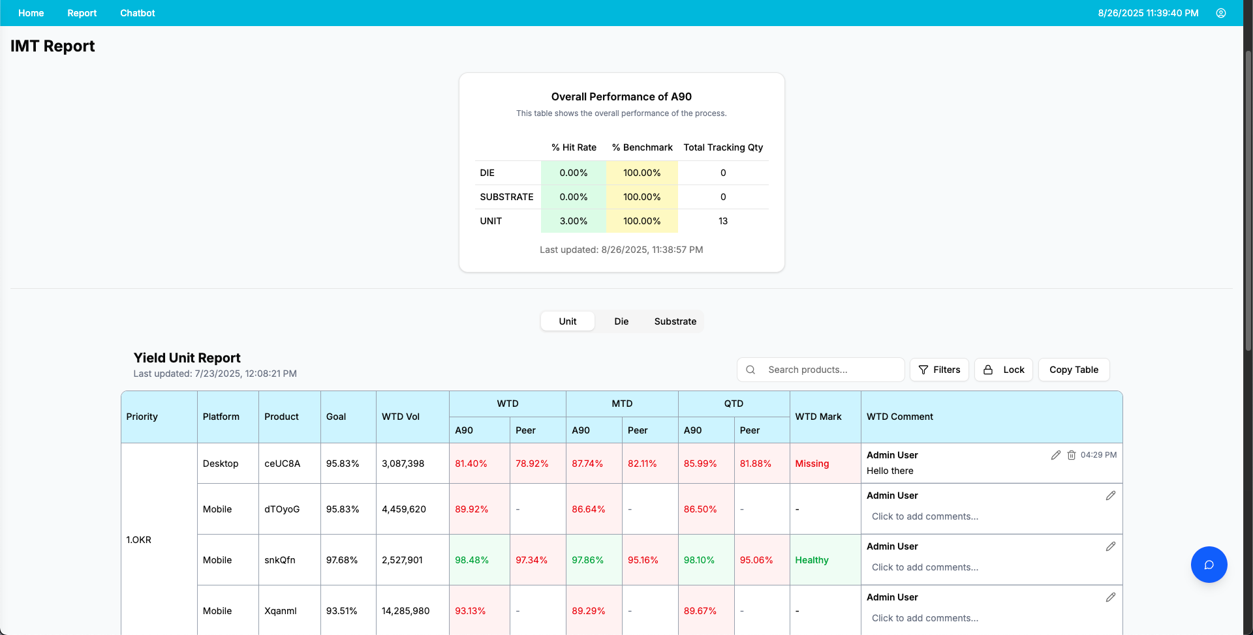The image size is (1253, 635).
Task: Open the Chatbot page
Action: pyautogui.click(x=137, y=13)
